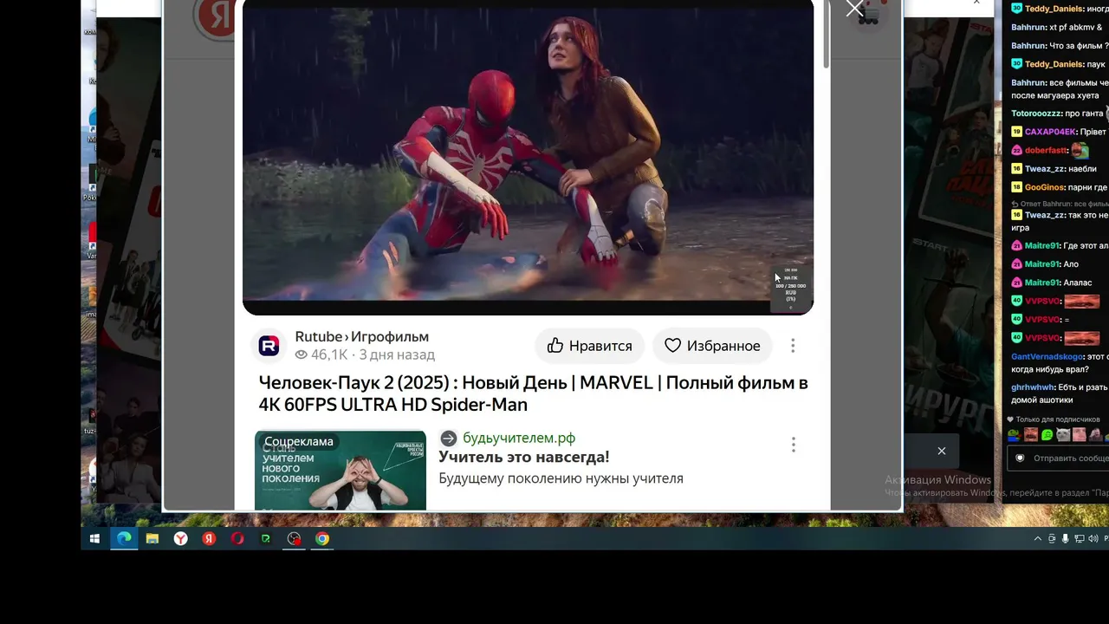Image resolution: width=1109 pixels, height=624 pixels.
Task: Open Opera from the taskbar
Action: click(237, 539)
